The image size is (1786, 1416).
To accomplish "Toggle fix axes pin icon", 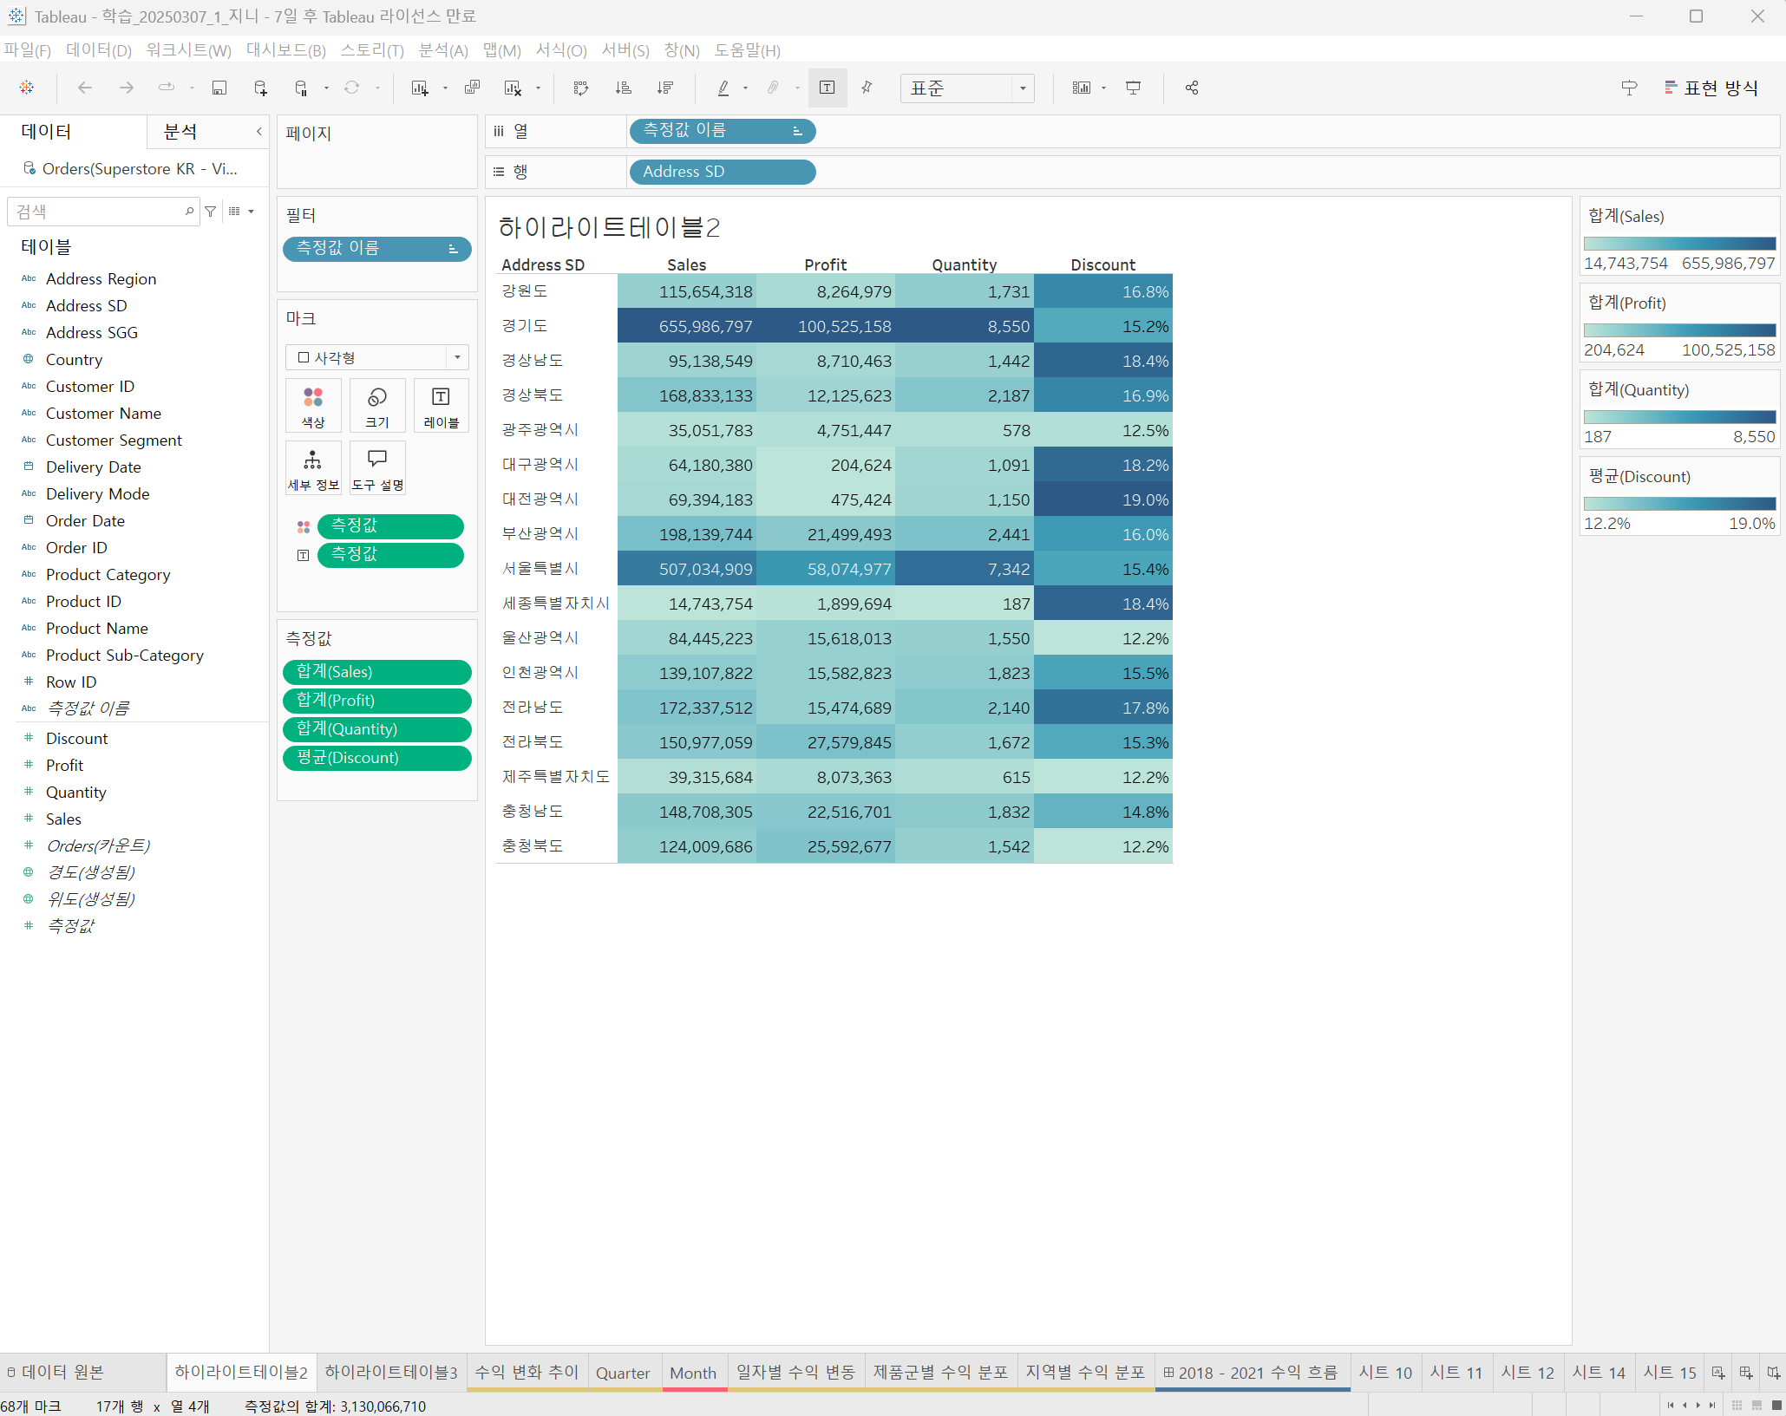I will [867, 88].
